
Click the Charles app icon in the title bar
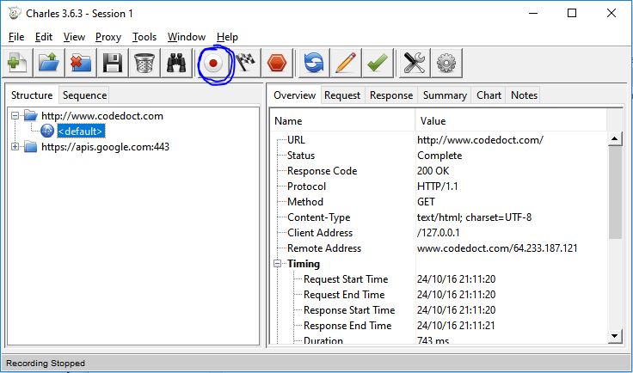point(14,13)
